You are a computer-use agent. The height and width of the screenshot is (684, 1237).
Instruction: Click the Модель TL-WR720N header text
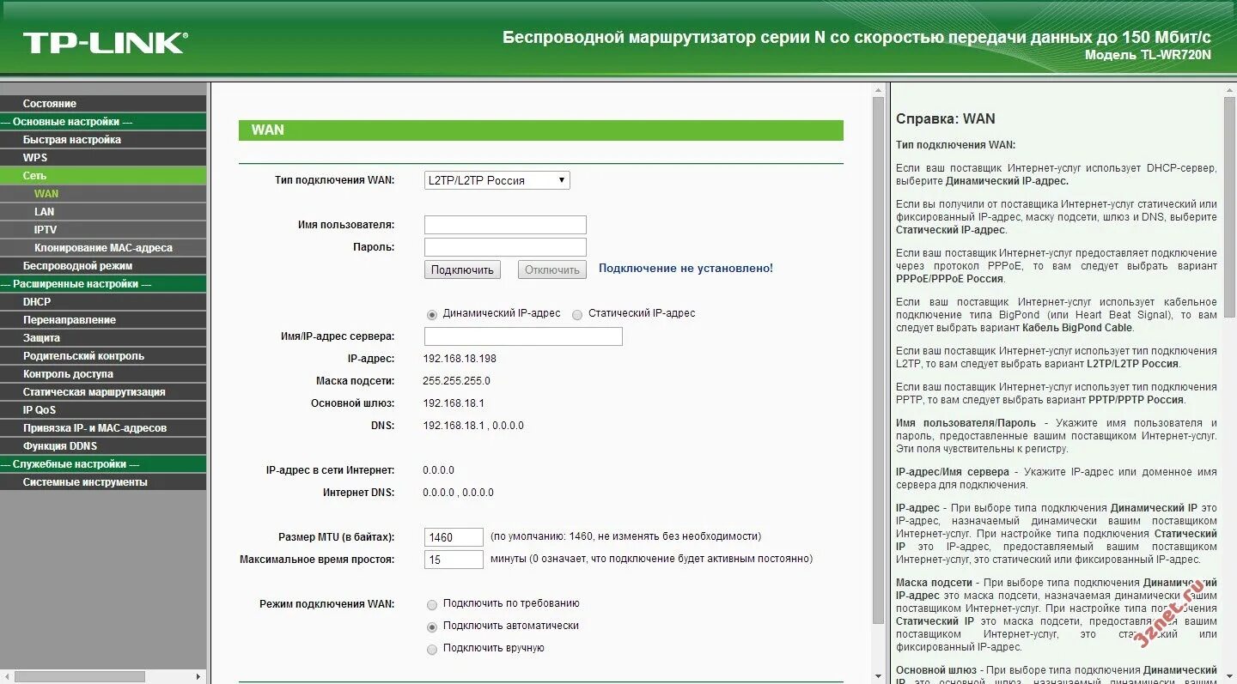1148,55
